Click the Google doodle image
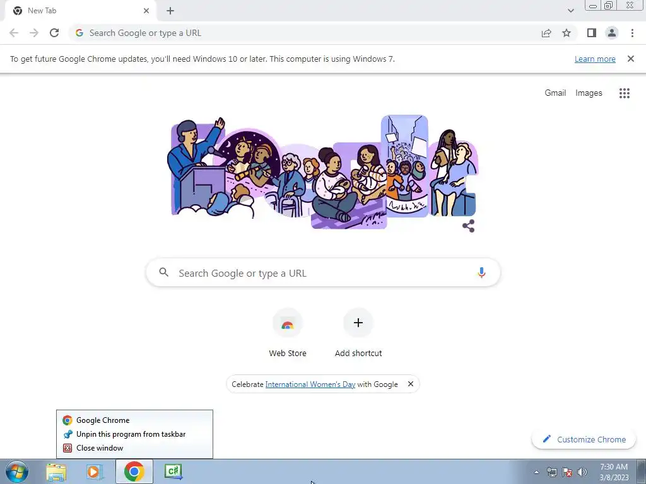Screen dimensions: 646x484 click(x=323, y=171)
